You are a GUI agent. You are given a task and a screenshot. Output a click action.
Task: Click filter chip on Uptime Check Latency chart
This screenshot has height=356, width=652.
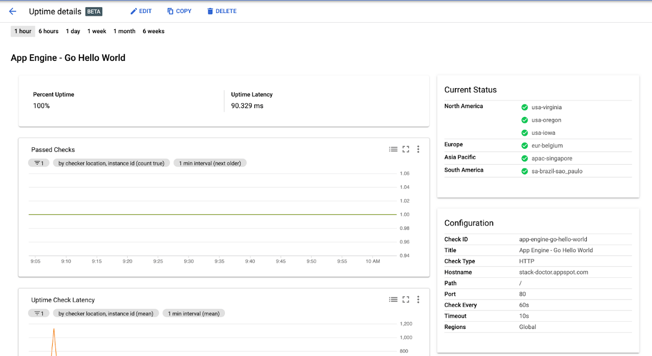[x=39, y=314]
